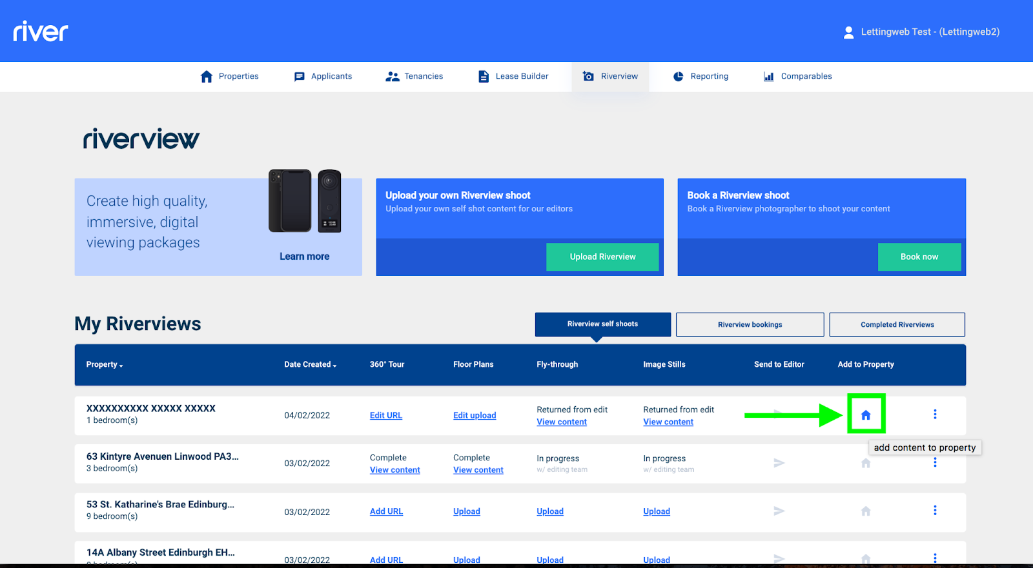Image resolution: width=1033 pixels, height=568 pixels.
Task: Click home icon for 53 St. Katharine's row
Action: (x=866, y=511)
